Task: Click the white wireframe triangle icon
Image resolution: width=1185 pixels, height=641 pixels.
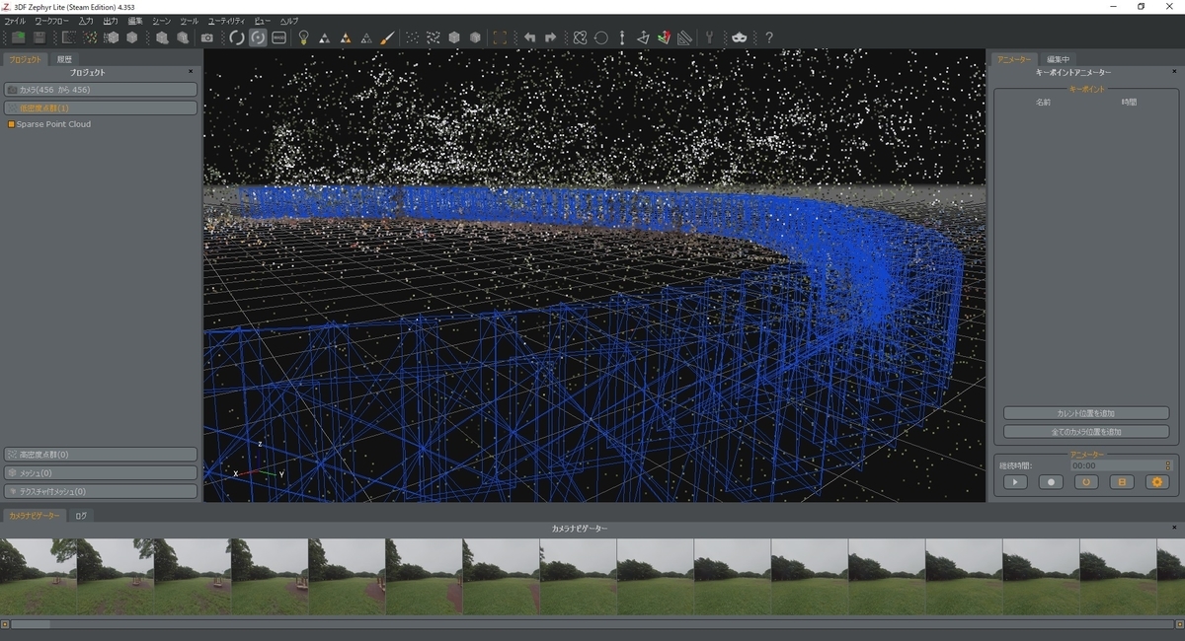Action: pos(366,37)
